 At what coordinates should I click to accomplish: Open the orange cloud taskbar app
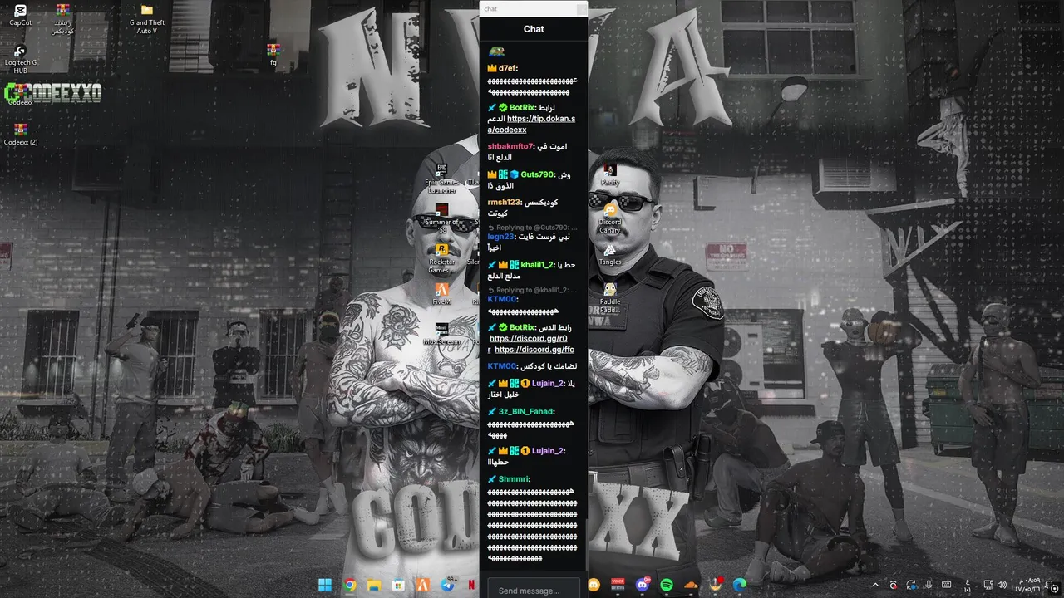692,585
